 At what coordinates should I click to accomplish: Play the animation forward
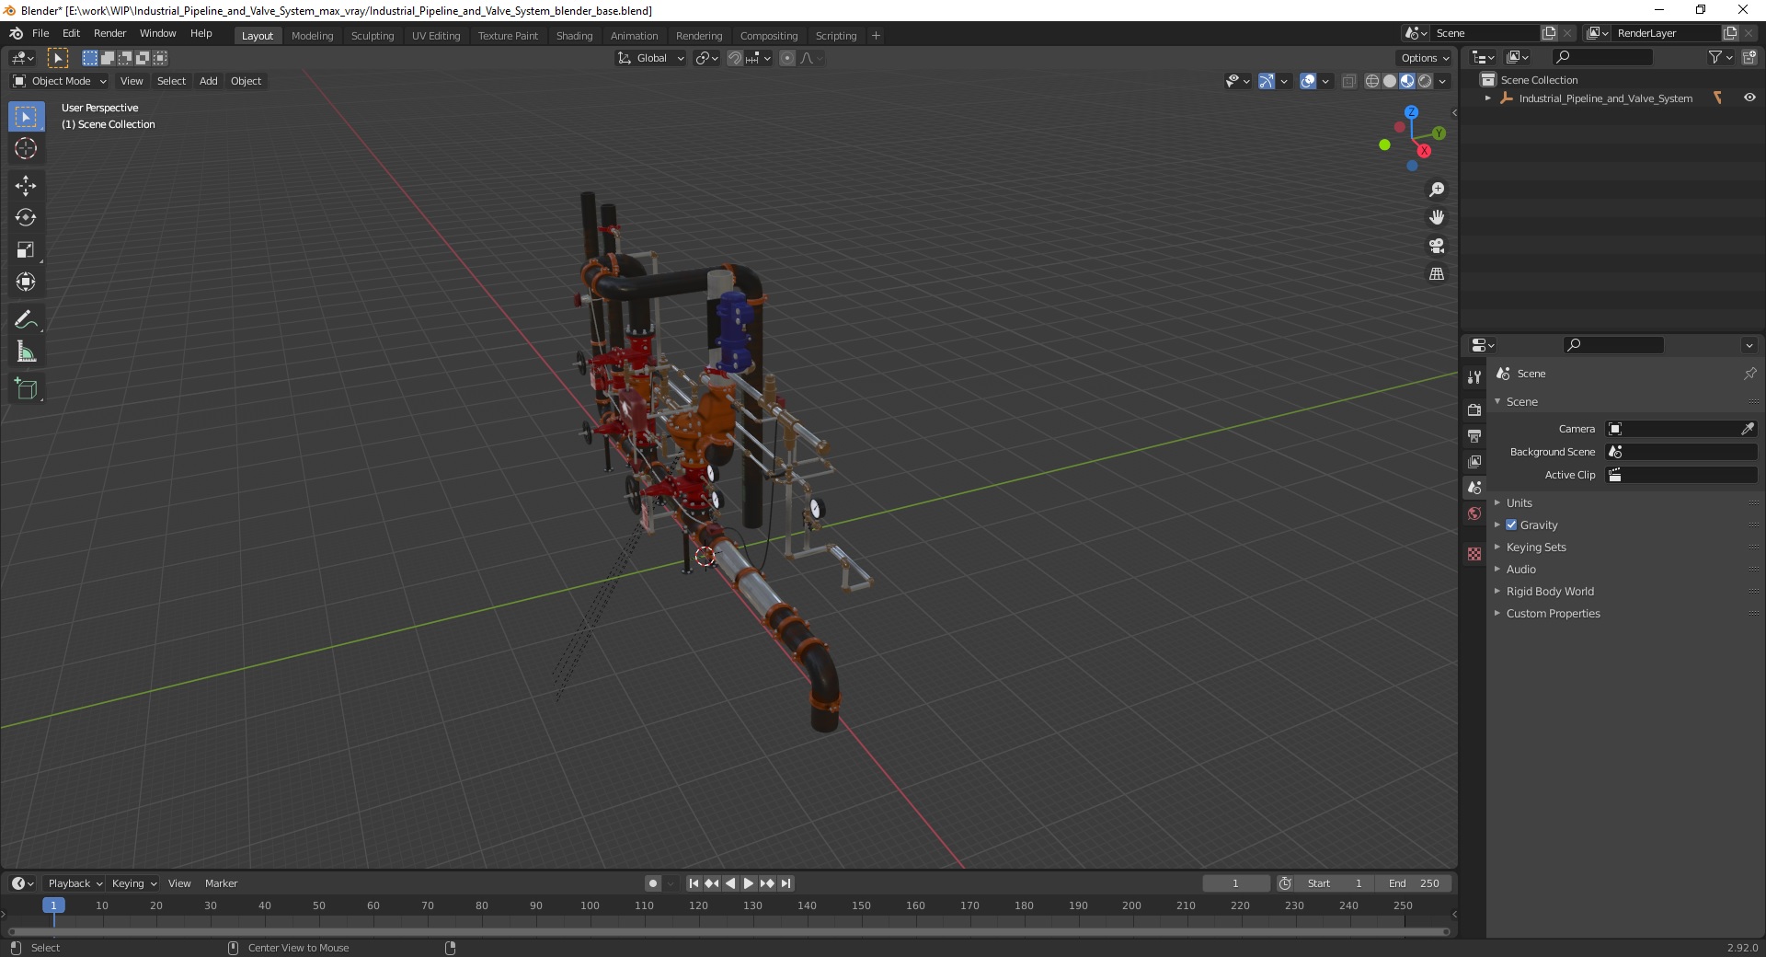pyautogui.click(x=749, y=883)
